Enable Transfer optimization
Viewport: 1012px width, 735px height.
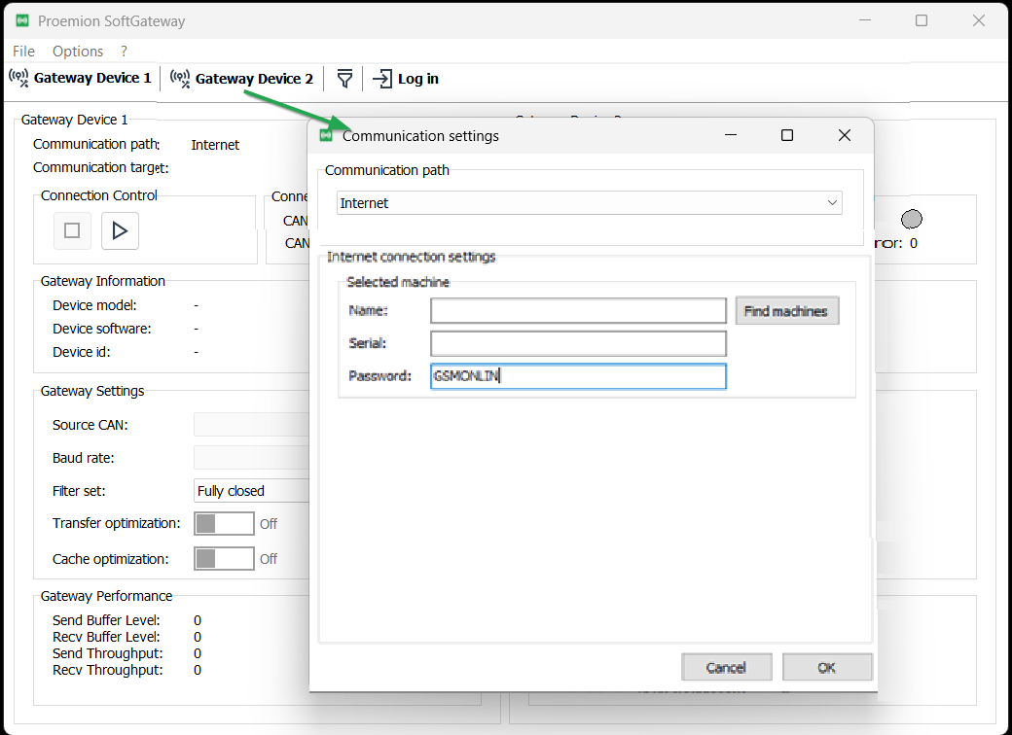click(224, 523)
